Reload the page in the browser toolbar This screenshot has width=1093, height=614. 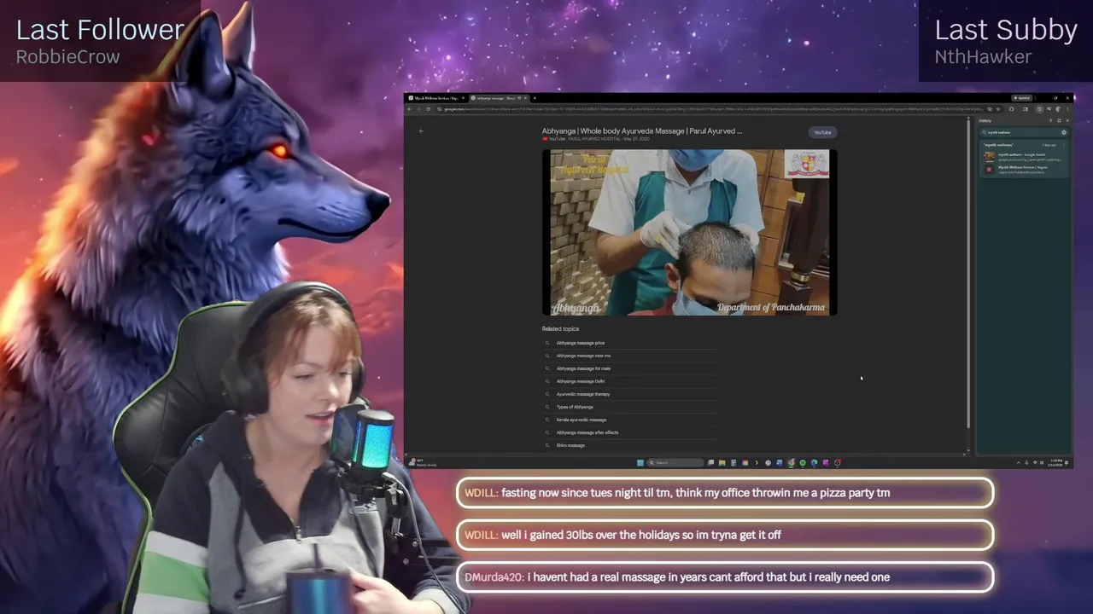pos(428,109)
